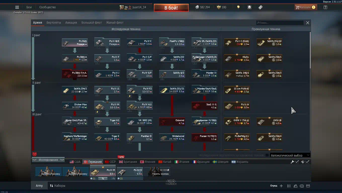
Task: Select Ostwind vehicle card
Action: pyautogui.click(x=172, y=122)
